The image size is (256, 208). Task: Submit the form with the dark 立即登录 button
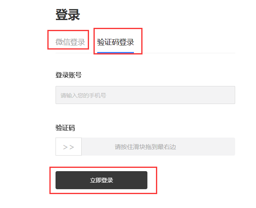(101, 180)
